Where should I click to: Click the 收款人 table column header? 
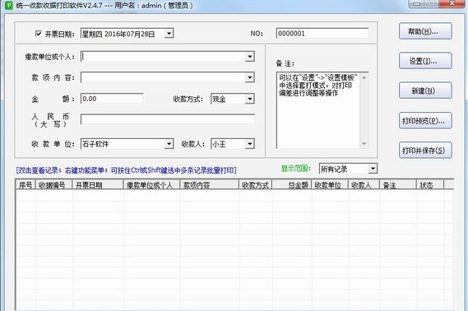coord(364,185)
